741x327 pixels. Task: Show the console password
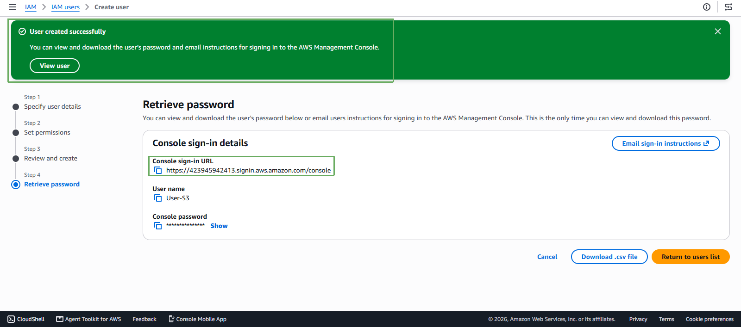(219, 226)
